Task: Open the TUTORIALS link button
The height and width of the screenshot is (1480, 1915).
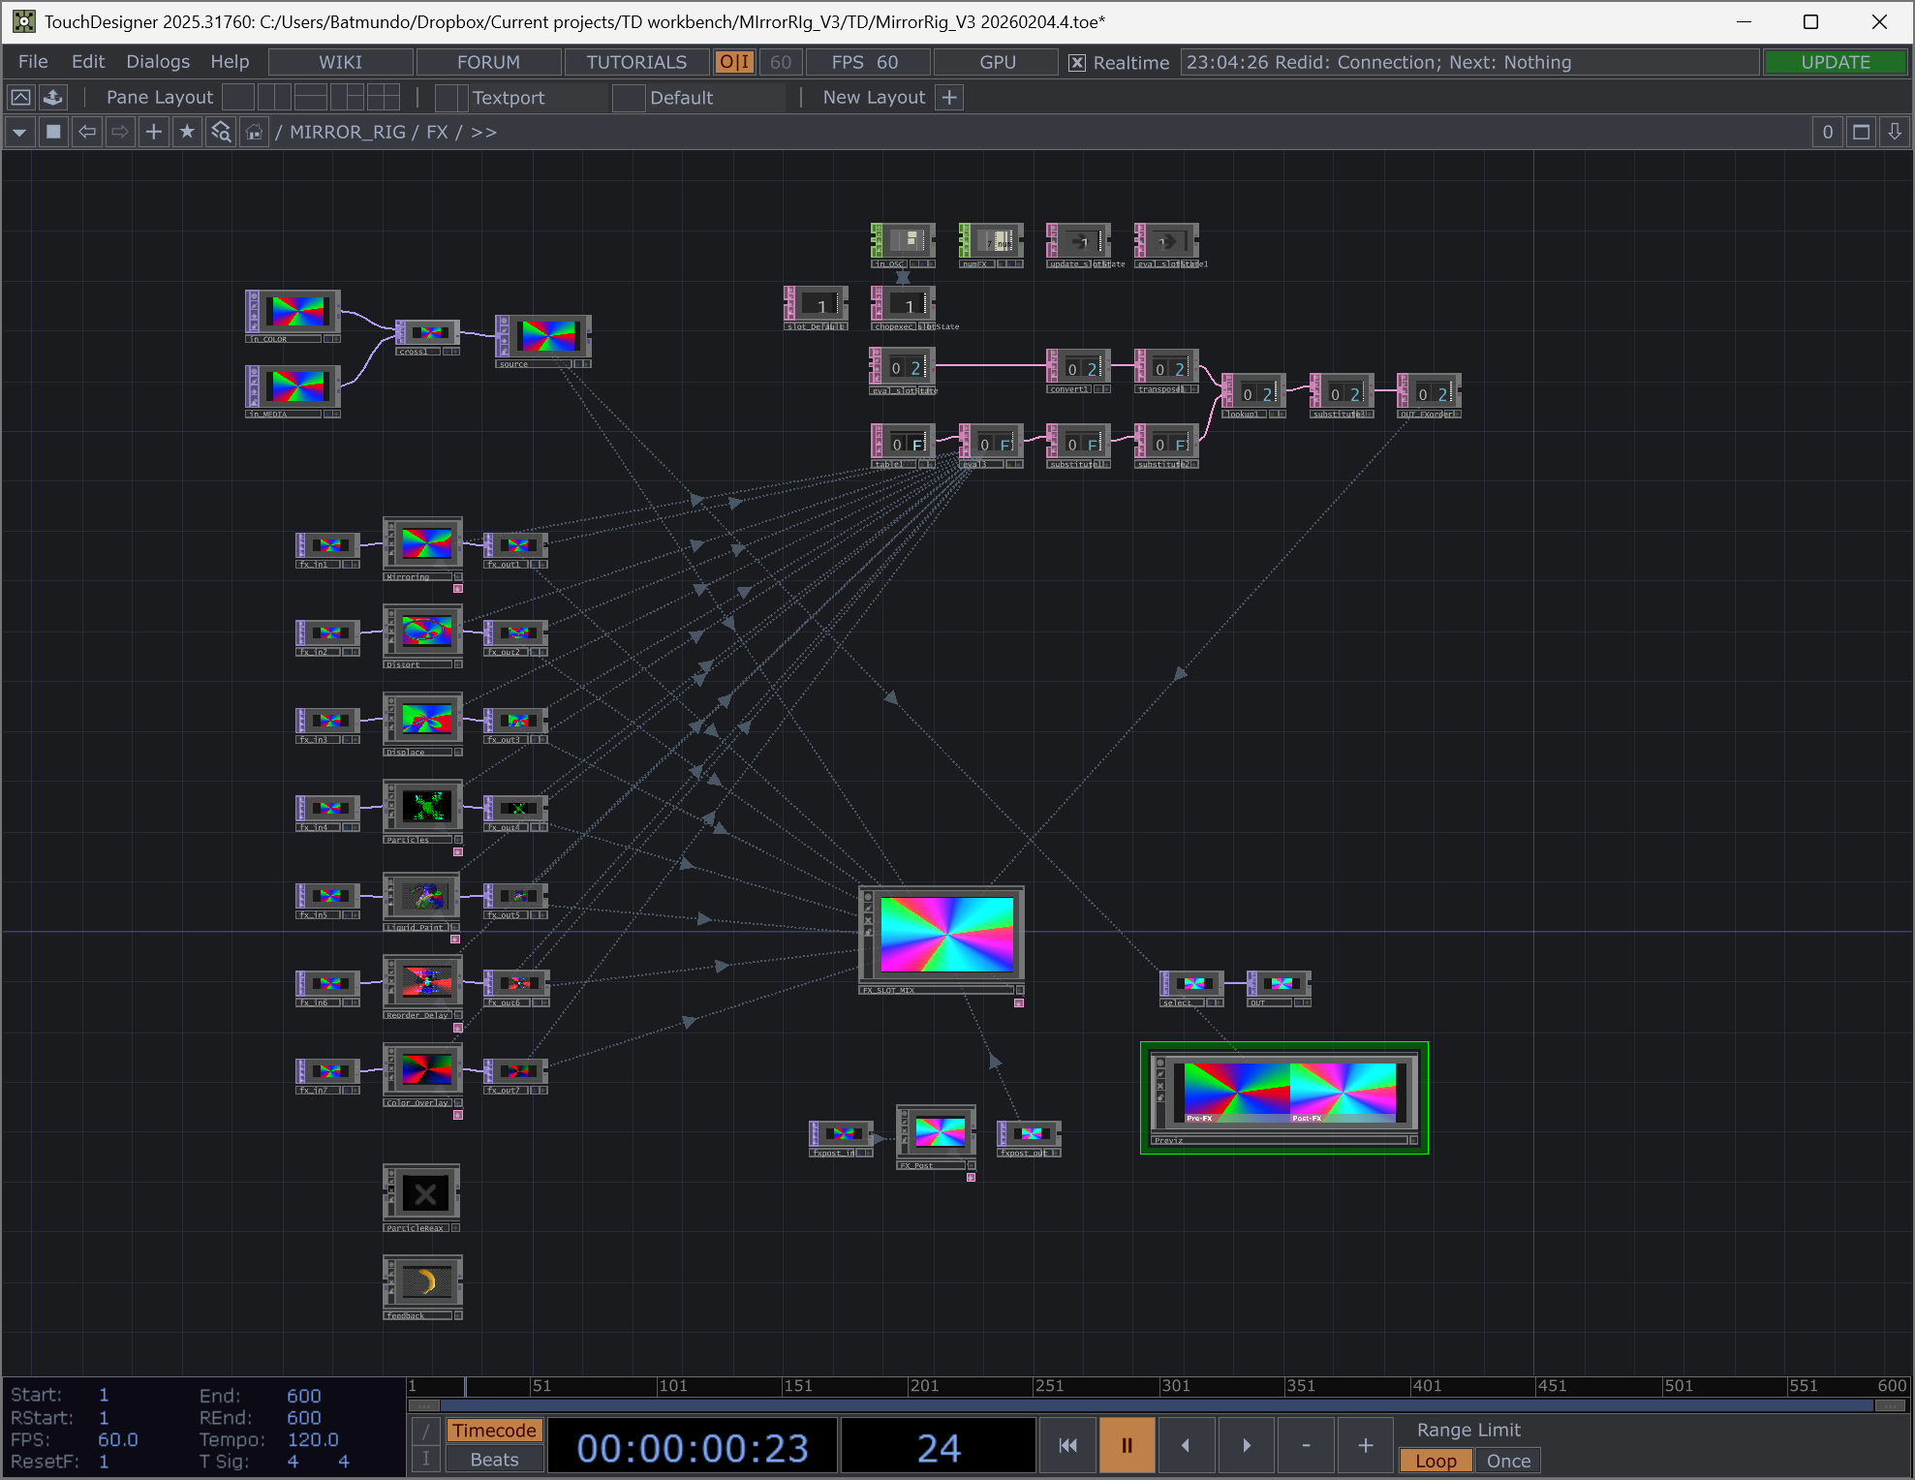Action: (635, 62)
